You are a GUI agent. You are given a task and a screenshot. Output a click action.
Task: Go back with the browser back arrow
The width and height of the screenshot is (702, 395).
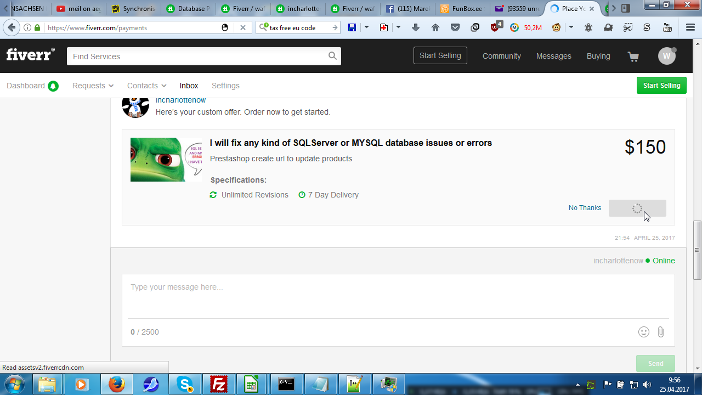click(12, 27)
